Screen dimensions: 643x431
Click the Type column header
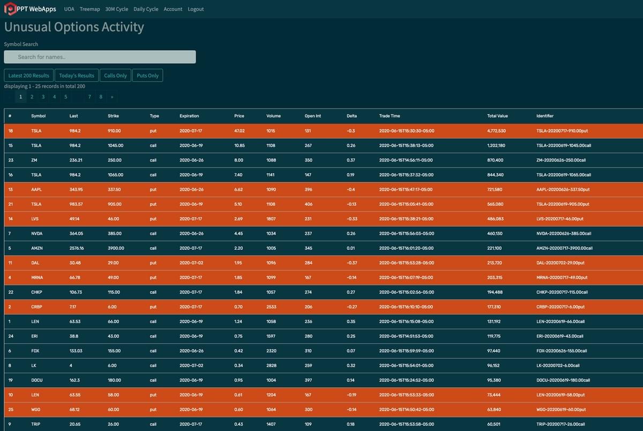pyautogui.click(x=154, y=116)
